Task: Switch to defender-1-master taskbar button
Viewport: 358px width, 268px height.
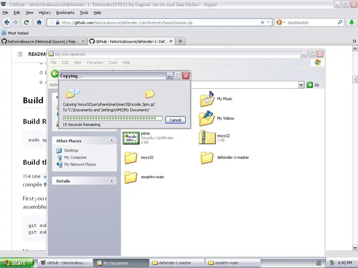Action: [x=177, y=263]
